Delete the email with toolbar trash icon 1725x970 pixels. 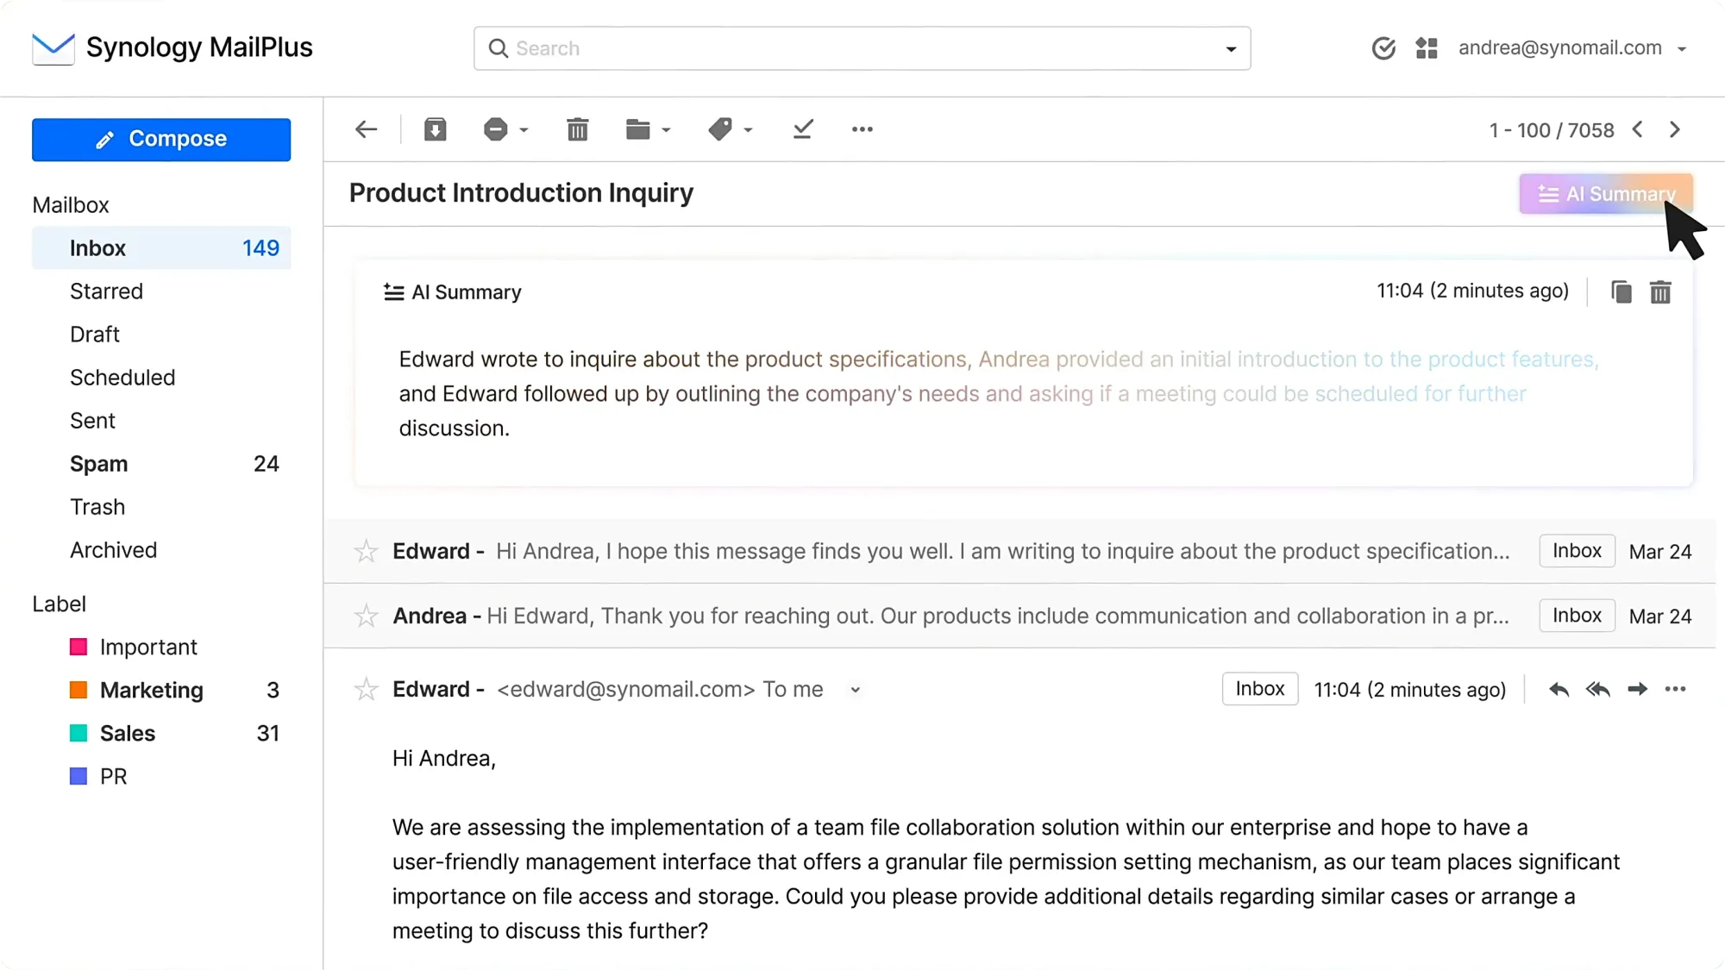pyautogui.click(x=578, y=129)
